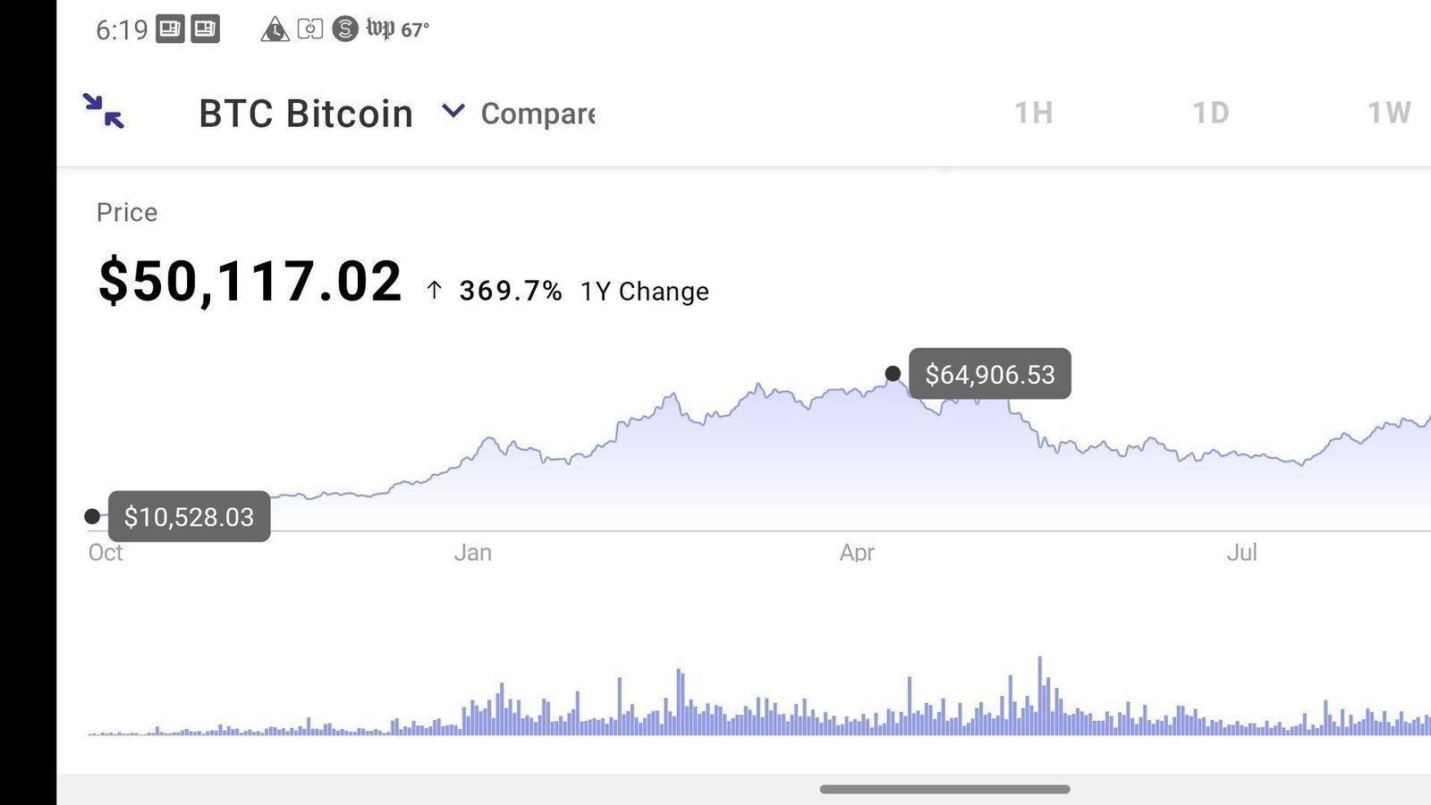Open the Compare options
Viewport: 1431px width, 805px height.
coord(537,113)
